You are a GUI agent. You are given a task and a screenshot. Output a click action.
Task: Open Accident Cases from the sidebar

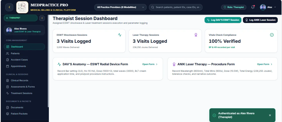24,60
